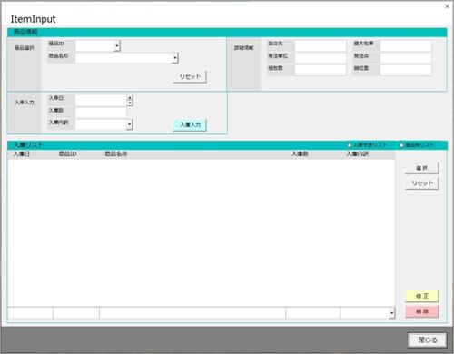Screen dimensions: 454x354
Task: Click the 閉じる button at the bottom
Action: tap(427, 340)
